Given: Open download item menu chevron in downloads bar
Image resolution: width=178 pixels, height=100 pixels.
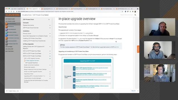Looking at the screenshot, I should coord(21,91).
